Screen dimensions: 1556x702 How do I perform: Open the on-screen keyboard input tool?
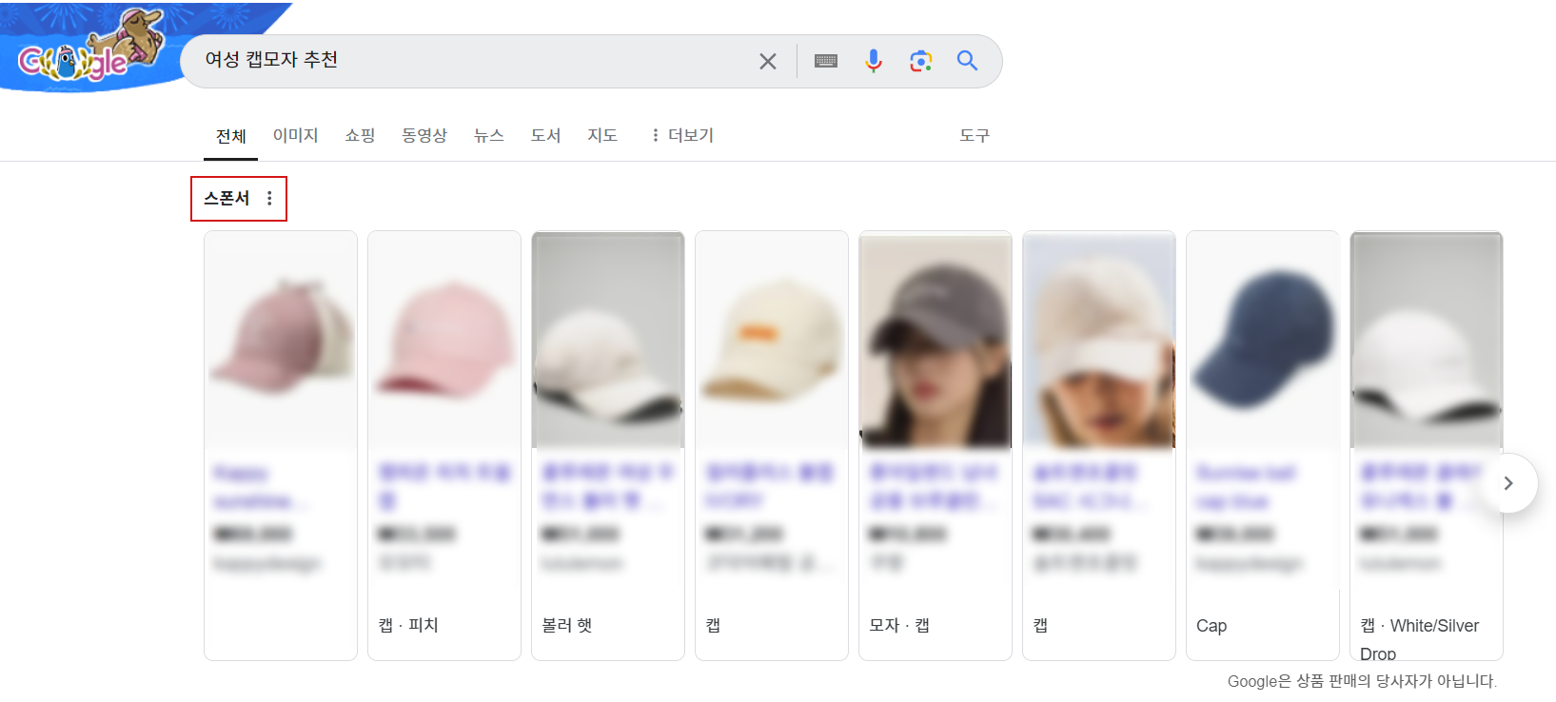[x=826, y=61]
